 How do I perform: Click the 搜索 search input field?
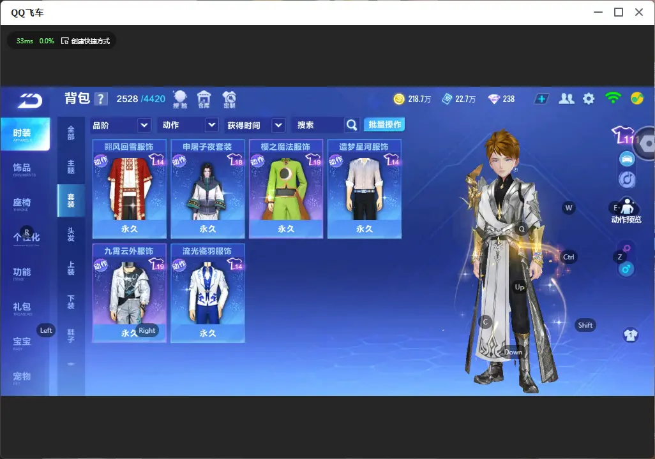click(318, 125)
